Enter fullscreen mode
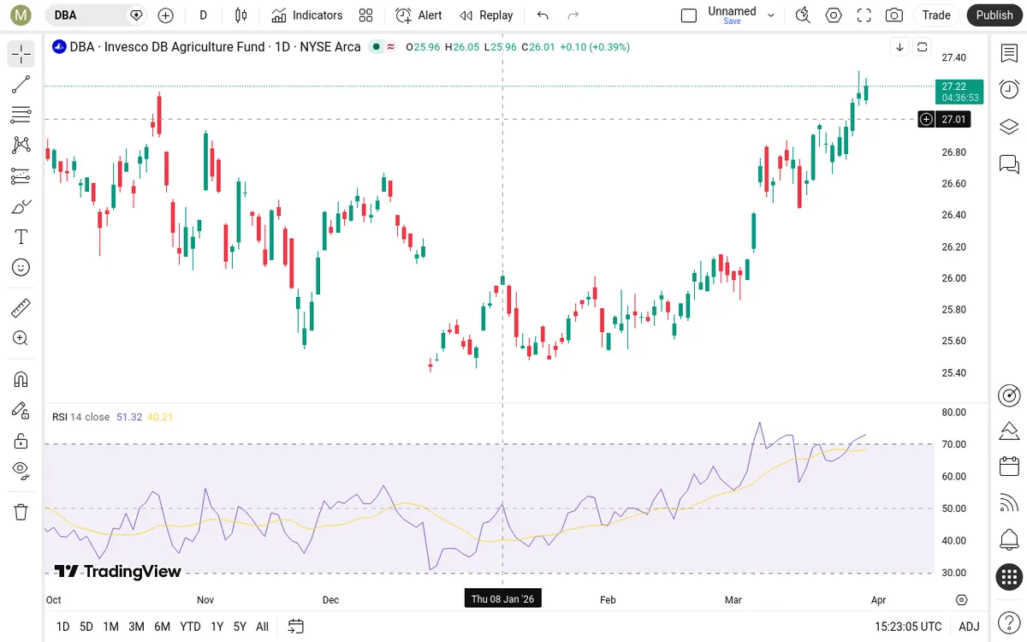Screen dimensions: 1027x642 coord(864,15)
